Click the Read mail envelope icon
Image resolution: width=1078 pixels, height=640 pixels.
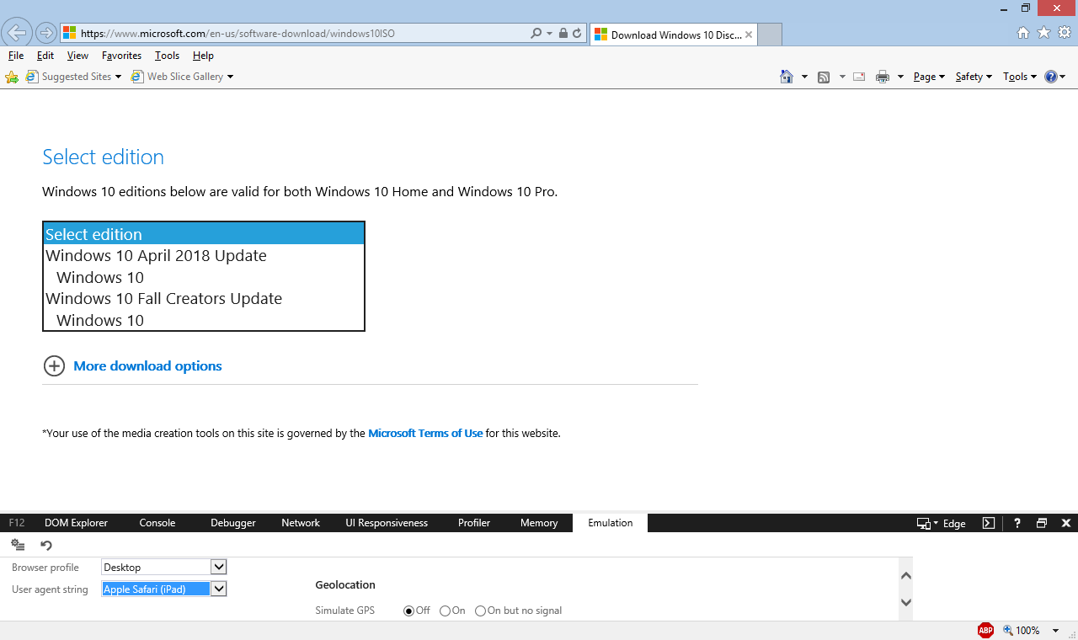(x=859, y=77)
